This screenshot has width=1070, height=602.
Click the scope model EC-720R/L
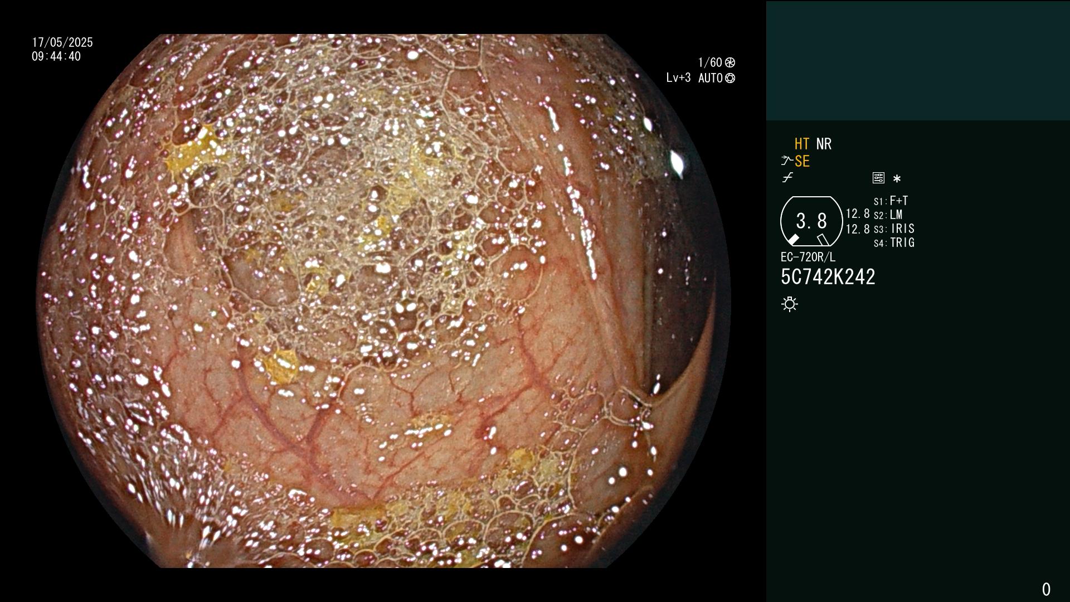[x=808, y=257]
